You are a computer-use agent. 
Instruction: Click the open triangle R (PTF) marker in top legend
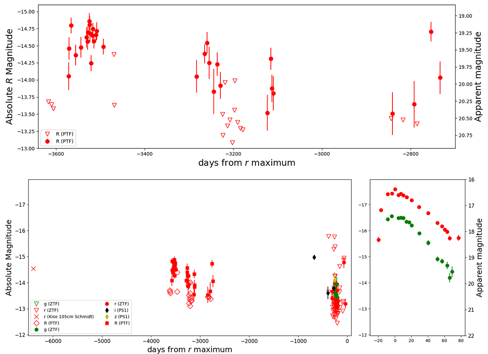pyautogui.click(x=48, y=134)
